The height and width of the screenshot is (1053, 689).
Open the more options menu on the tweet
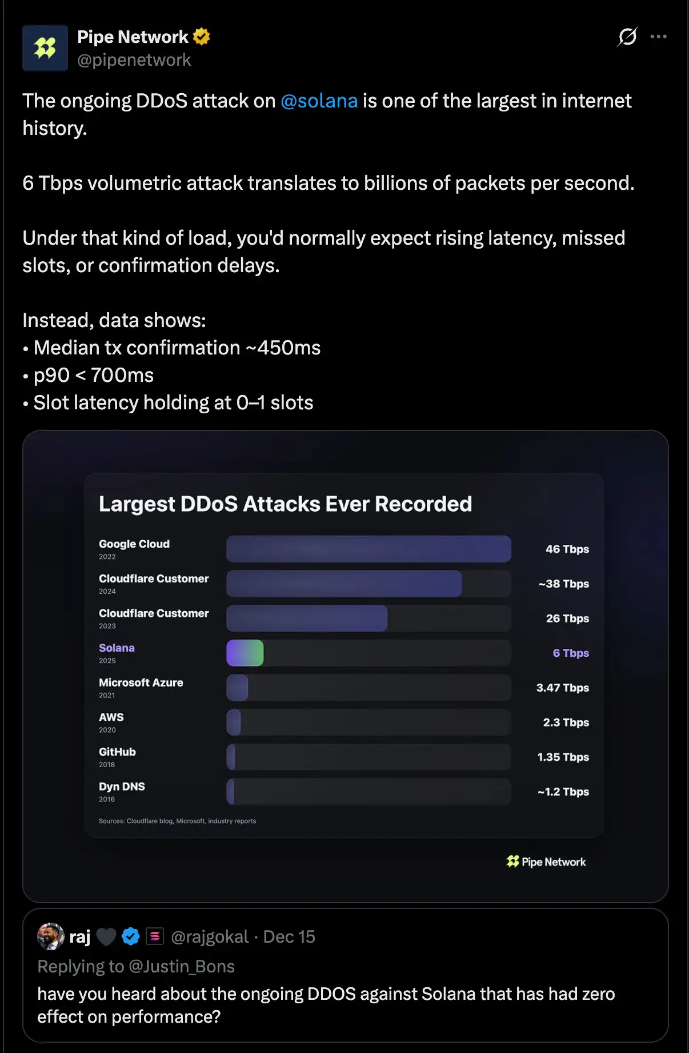(x=659, y=36)
